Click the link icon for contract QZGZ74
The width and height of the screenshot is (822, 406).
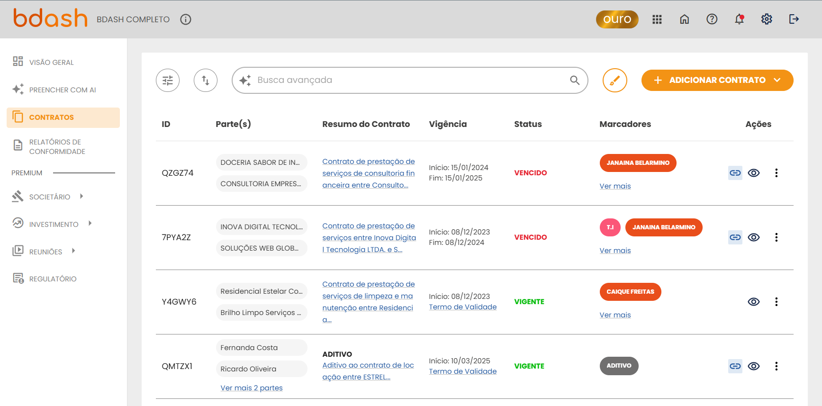tap(735, 173)
